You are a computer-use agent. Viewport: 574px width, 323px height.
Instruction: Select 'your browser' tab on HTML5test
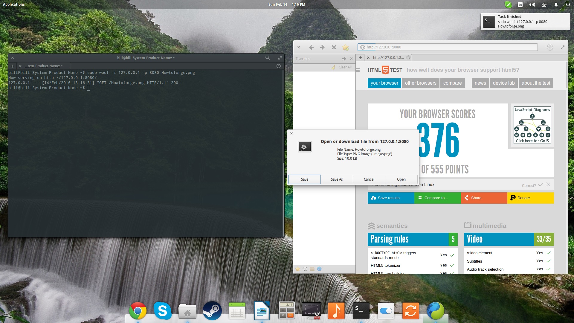tap(384, 83)
